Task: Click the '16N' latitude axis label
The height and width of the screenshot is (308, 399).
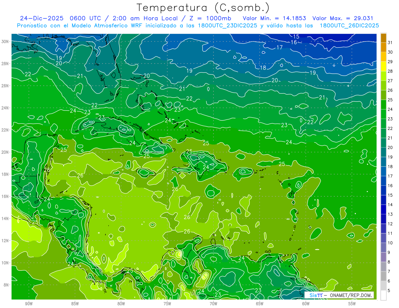Action: pyautogui.click(x=5, y=196)
